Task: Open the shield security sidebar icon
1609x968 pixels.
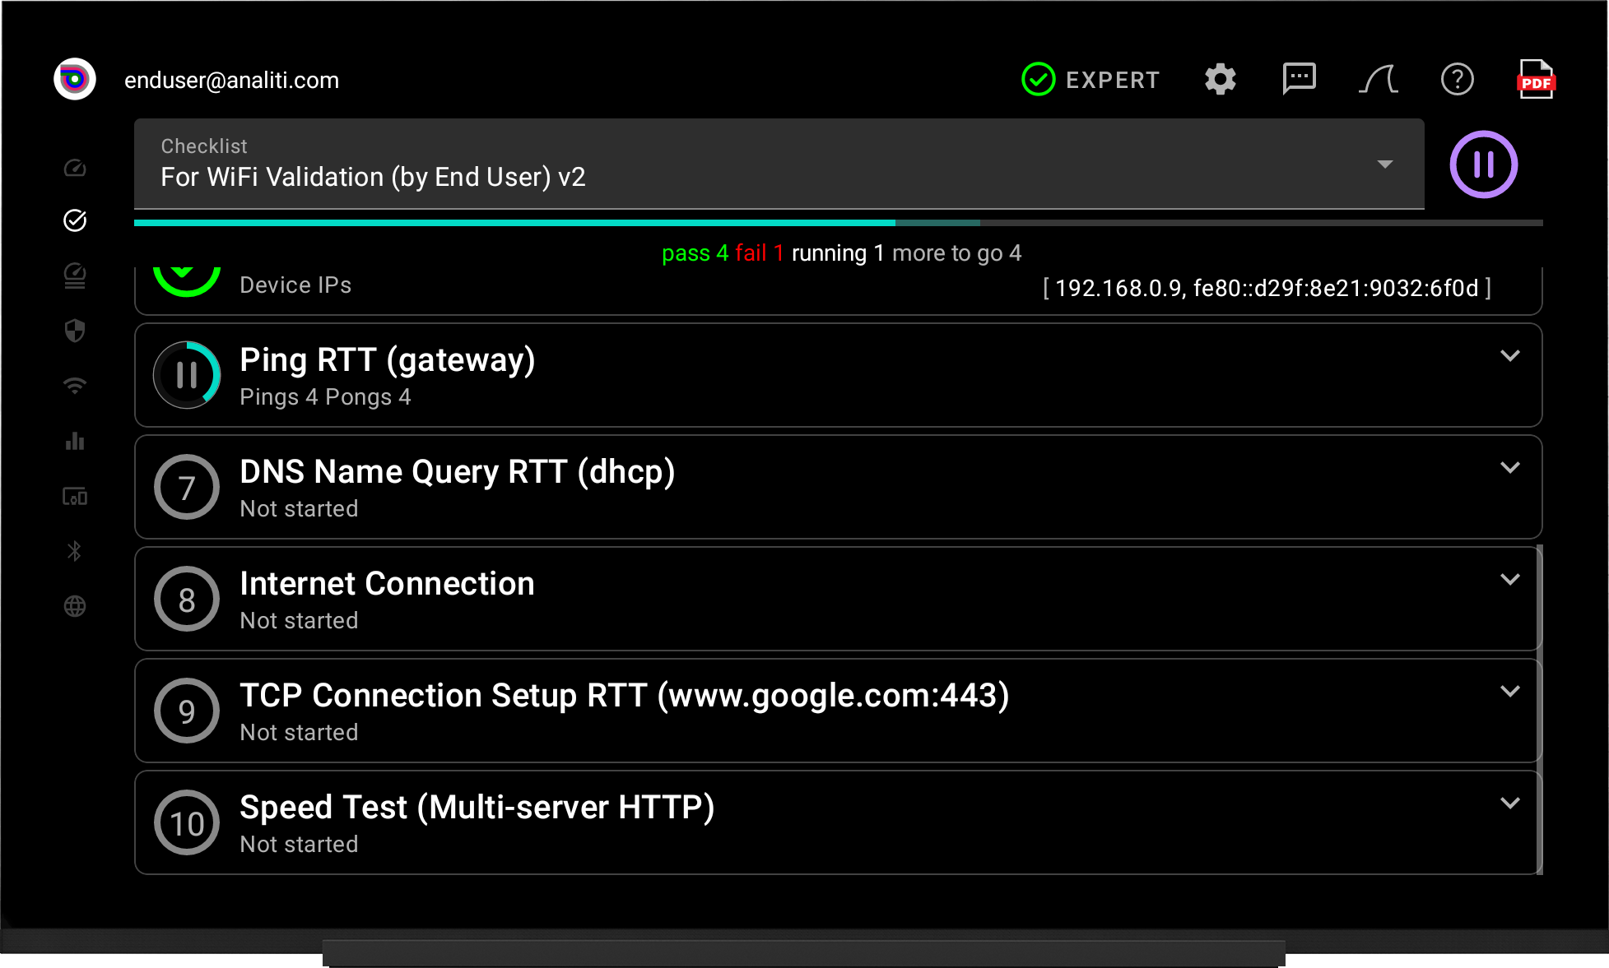Action: [75, 331]
